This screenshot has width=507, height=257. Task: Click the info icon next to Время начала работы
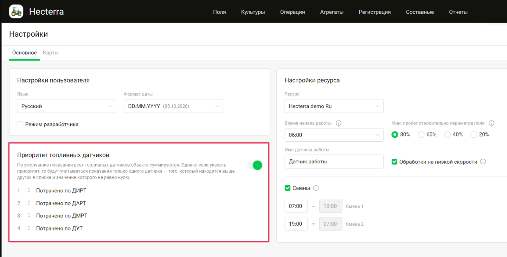pyautogui.click(x=338, y=123)
